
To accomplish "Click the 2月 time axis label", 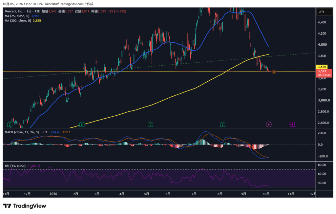I will (76, 194).
